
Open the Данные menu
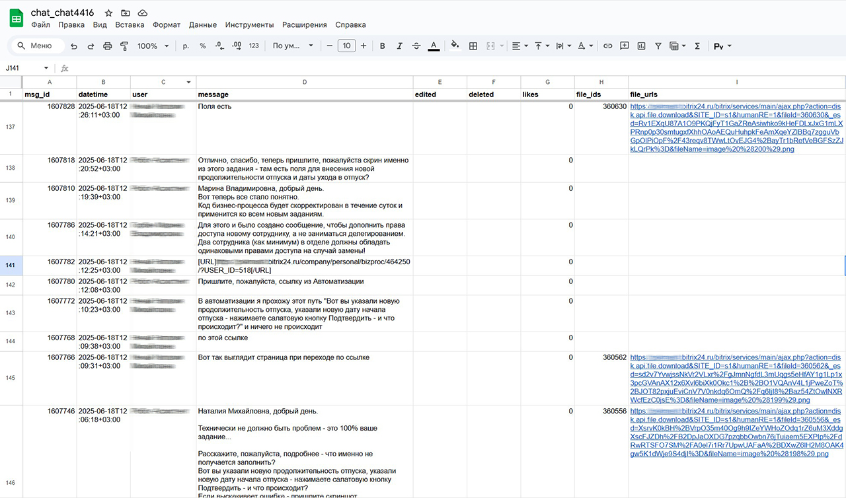click(x=202, y=25)
